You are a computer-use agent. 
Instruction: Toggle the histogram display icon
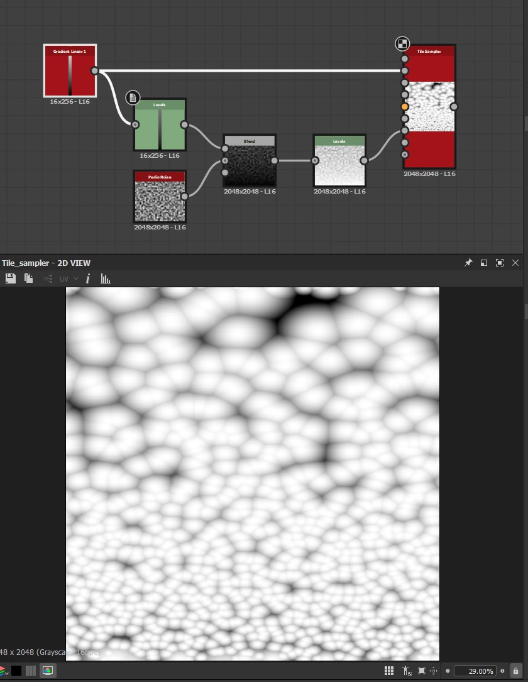point(105,278)
